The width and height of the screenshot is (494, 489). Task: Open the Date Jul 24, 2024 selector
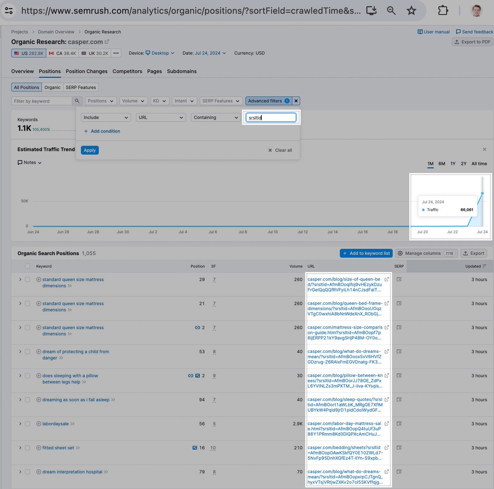[210, 53]
